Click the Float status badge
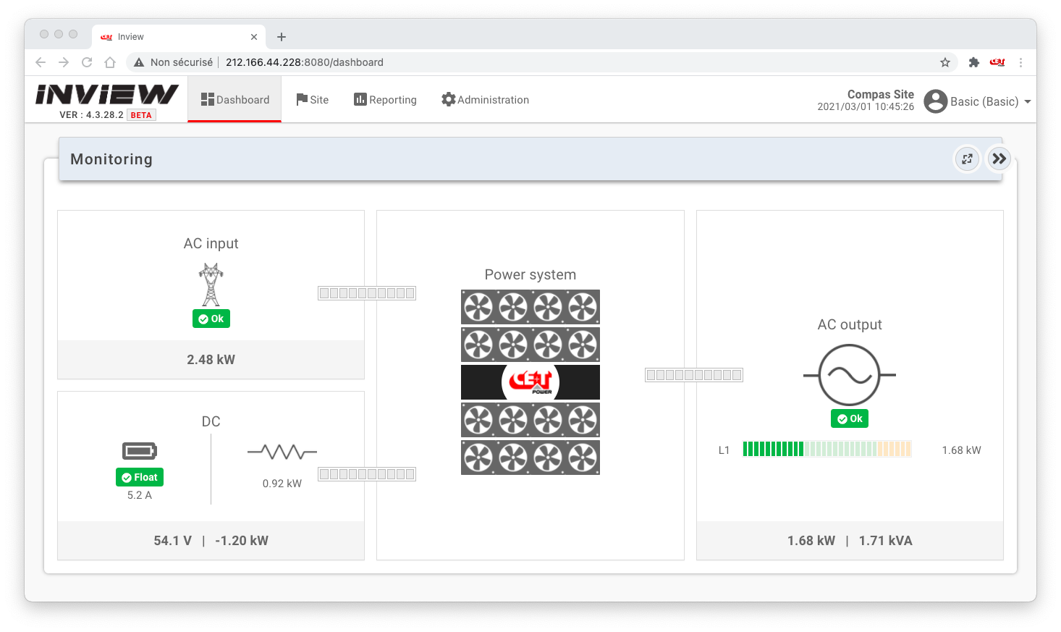The height and width of the screenshot is (632, 1061). pyautogui.click(x=140, y=477)
